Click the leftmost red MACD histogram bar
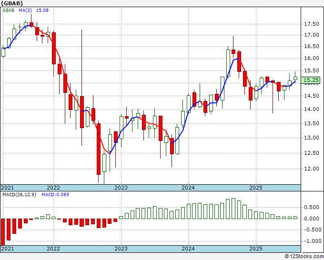The height and width of the screenshot is (260, 324). coord(3,232)
